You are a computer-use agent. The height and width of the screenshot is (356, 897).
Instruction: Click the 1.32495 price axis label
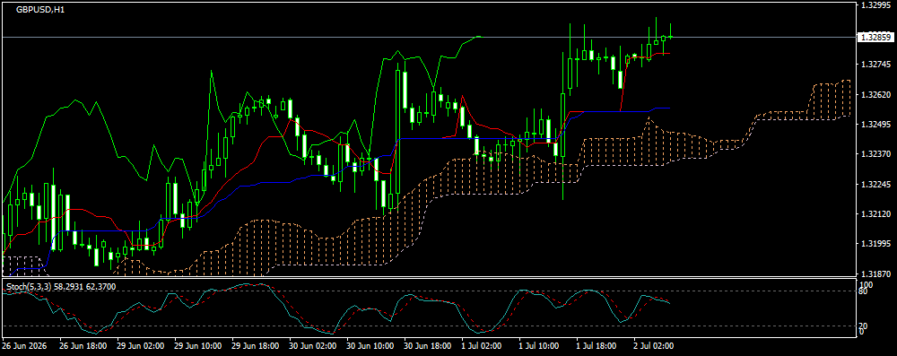pyautogui.click(x=875, y=125)
